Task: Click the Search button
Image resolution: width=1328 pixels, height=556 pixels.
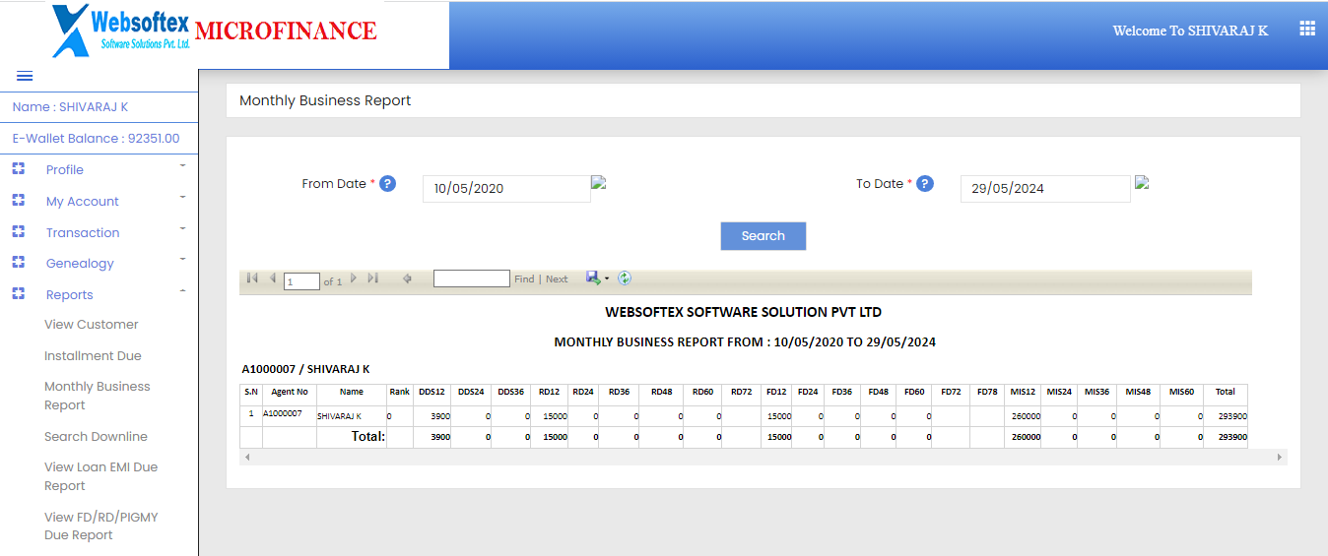Action: (764, 236)
